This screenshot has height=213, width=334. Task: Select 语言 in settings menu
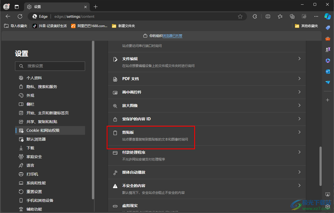(50, 165)
